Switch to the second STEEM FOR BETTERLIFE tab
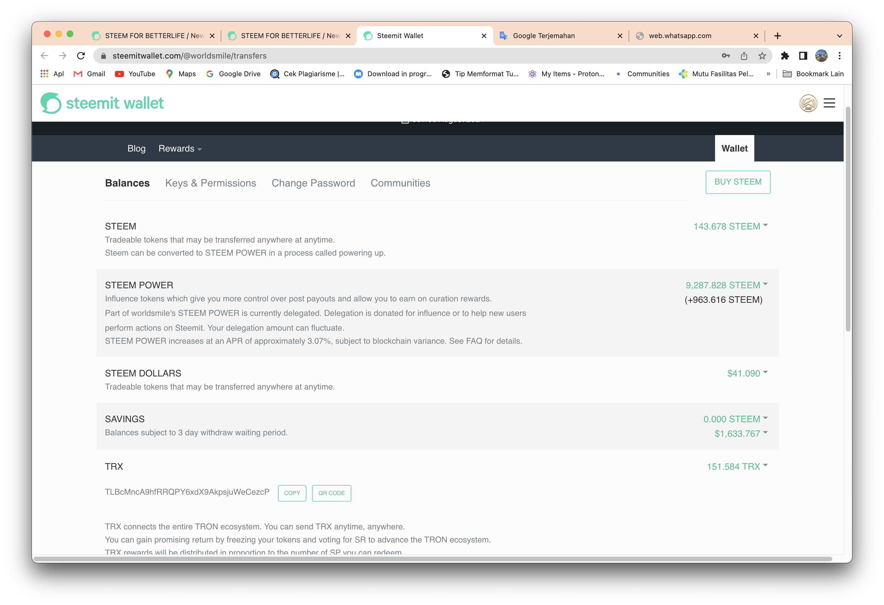The image size is (884, 605). point(289,36)
